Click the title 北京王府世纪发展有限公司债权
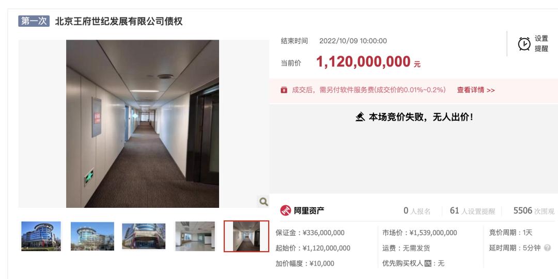 coord(119,21)
